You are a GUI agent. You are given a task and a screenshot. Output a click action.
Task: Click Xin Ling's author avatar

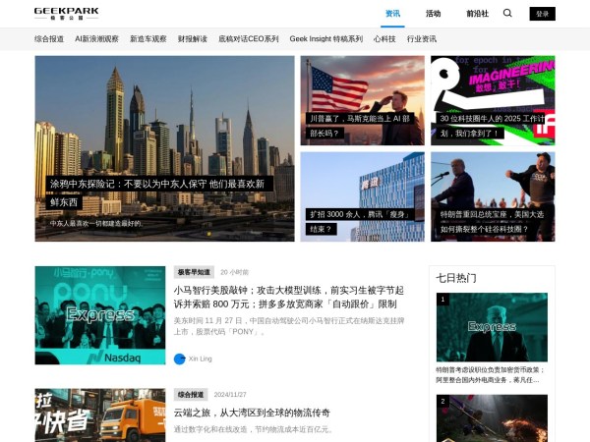[180, 359]
